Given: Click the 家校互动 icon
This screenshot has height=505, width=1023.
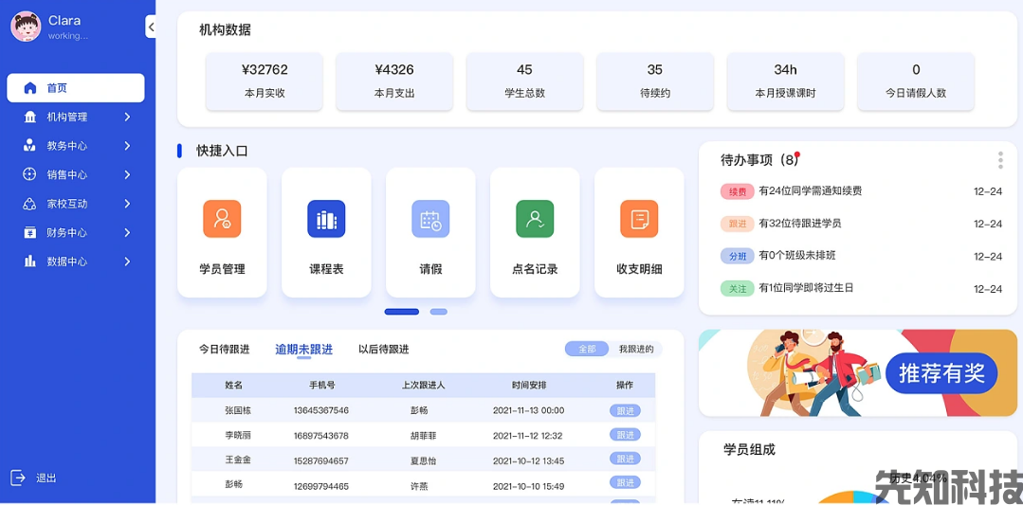Looking at the screenshot, I should click(x=30, y=204).
